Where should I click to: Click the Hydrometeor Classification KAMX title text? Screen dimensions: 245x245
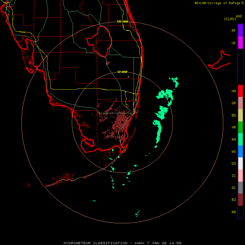point(122,243)
